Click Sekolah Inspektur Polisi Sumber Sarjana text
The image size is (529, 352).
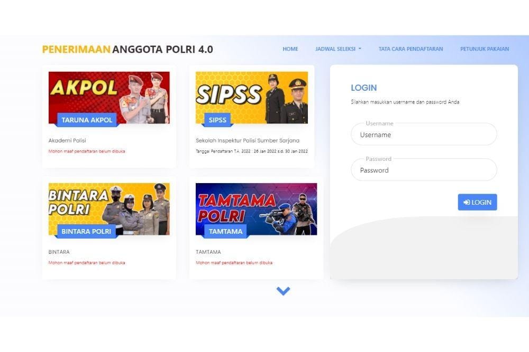pyautogui.click(x=247, y=140)
